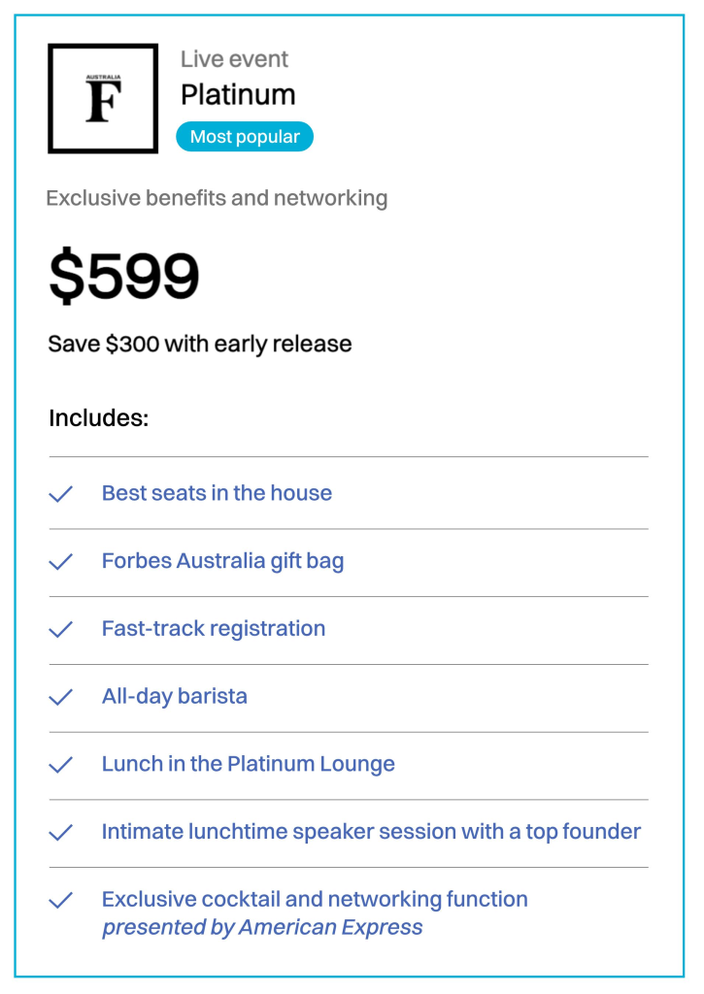Click Fast-track registration text
Screen dimensions: 704x994
click(x=214, y=629)
